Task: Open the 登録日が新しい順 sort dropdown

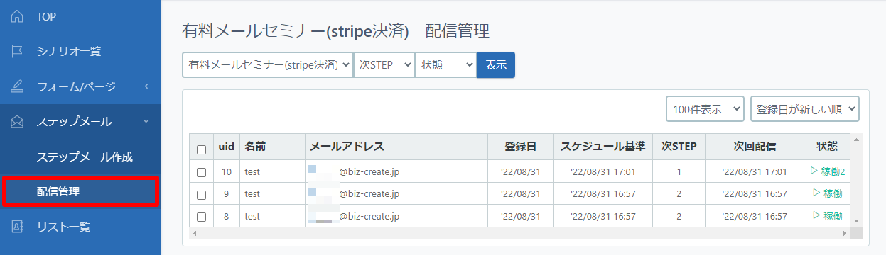Action: click(805, 109)
